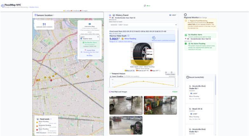The image size is (249, 136).
Task: Click the green check icon beside No Active Flooding
Action: pyautogui.click(x=186, y=44)
